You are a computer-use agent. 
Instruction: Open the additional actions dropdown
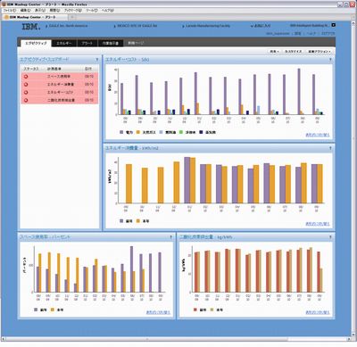[x=320, y=52]
